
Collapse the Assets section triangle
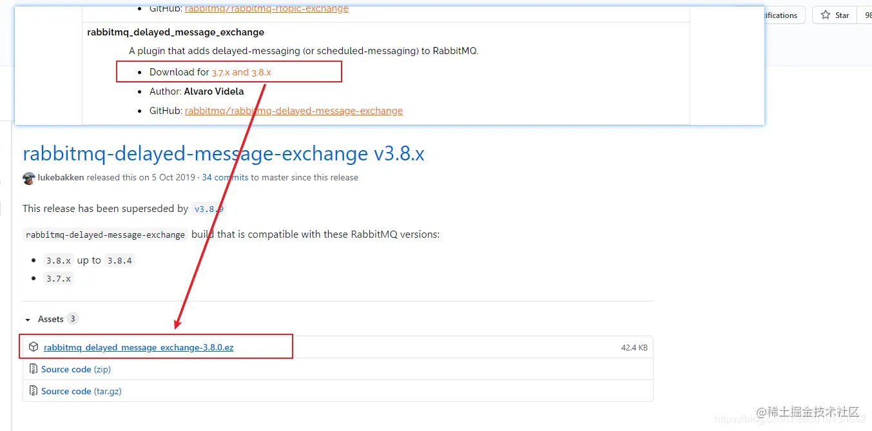pos(28,320)
